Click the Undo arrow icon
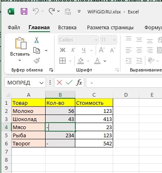 coord(36,11)
